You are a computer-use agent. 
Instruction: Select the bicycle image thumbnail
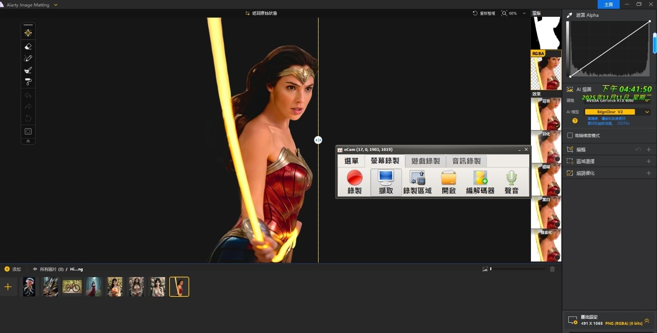(x=72, y=287)
